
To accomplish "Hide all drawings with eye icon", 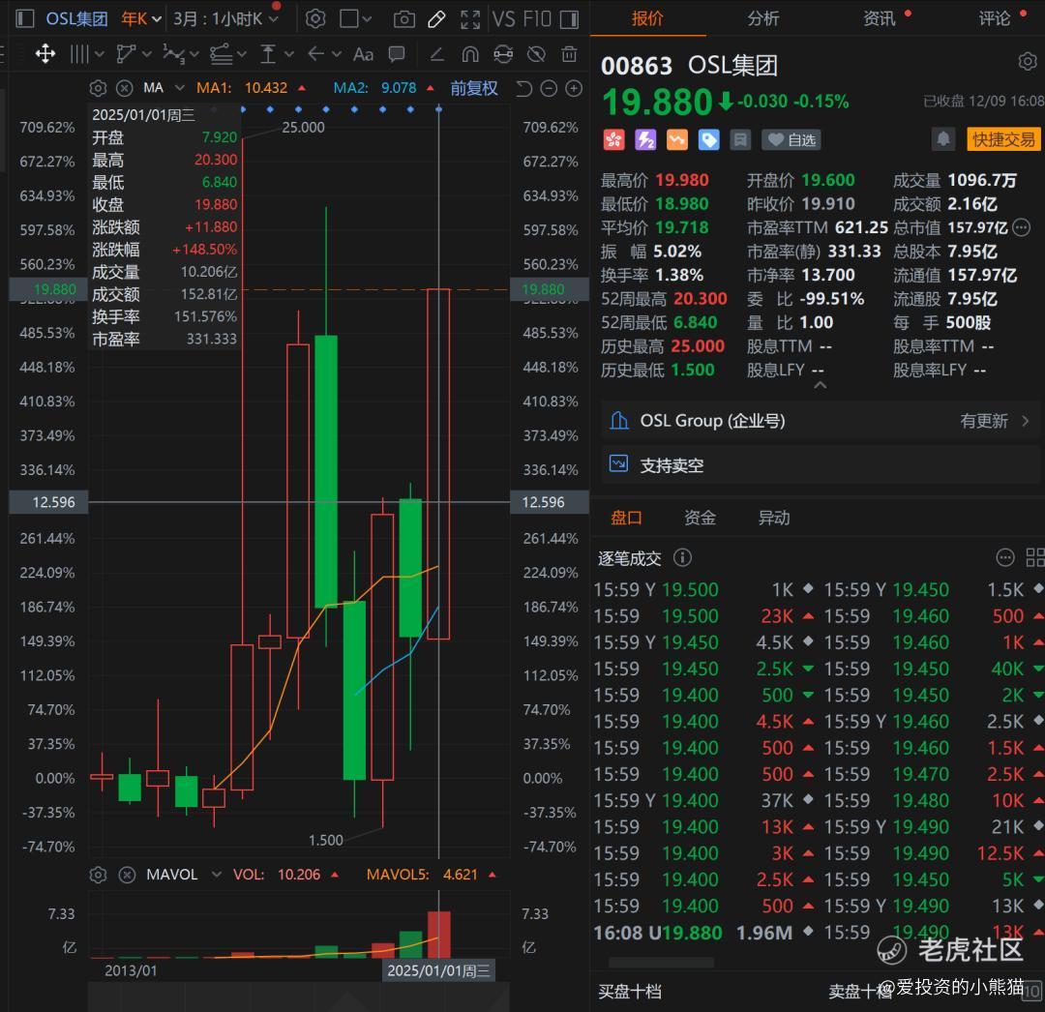I will 536,54.
